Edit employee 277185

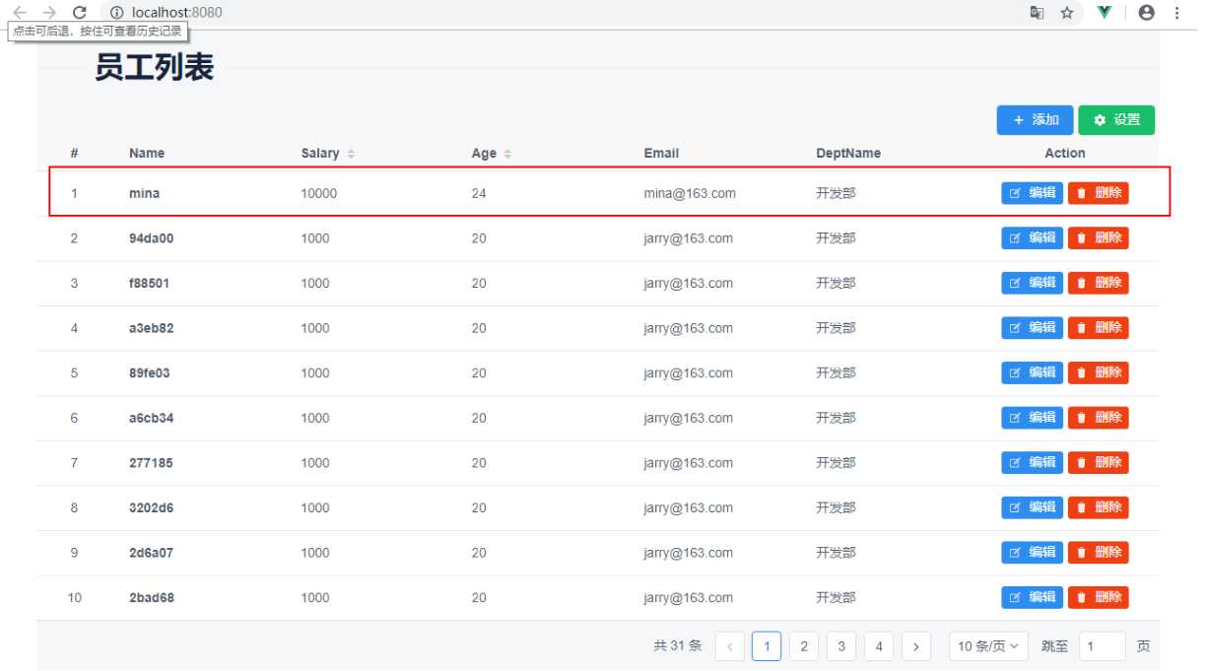pos(1033,463)
